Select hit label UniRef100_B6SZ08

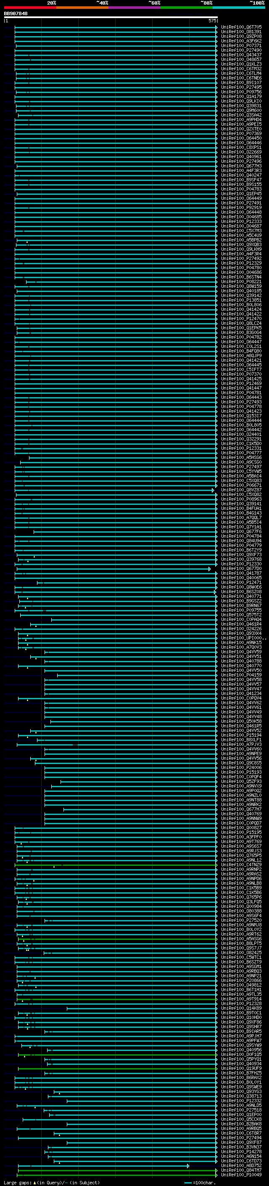(x=241, y=592)
